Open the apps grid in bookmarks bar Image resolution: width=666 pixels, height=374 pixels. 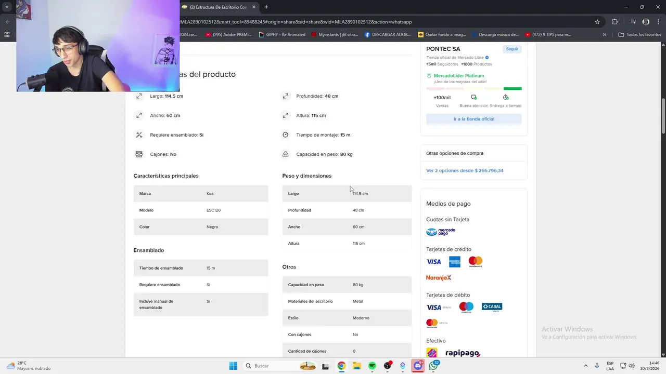tap(7, 35)
